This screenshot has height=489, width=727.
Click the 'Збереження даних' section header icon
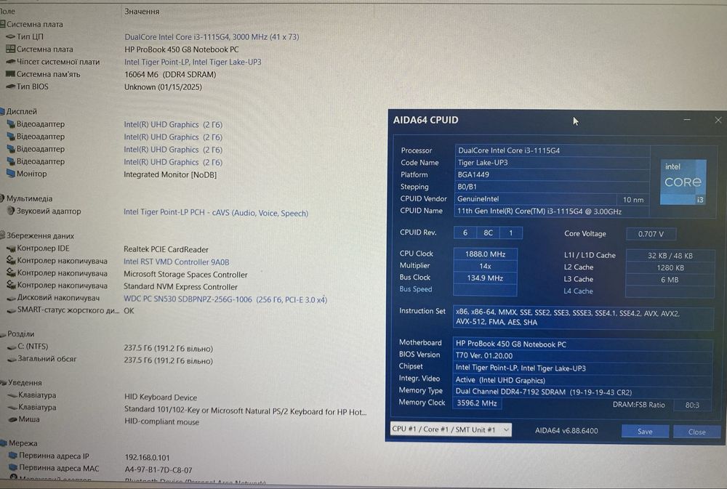[x=3, y=235]
